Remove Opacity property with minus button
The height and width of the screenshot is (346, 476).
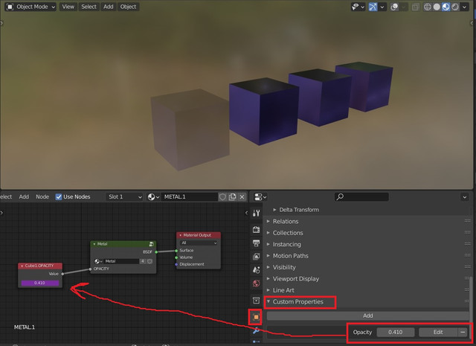(x=463, y=332)
